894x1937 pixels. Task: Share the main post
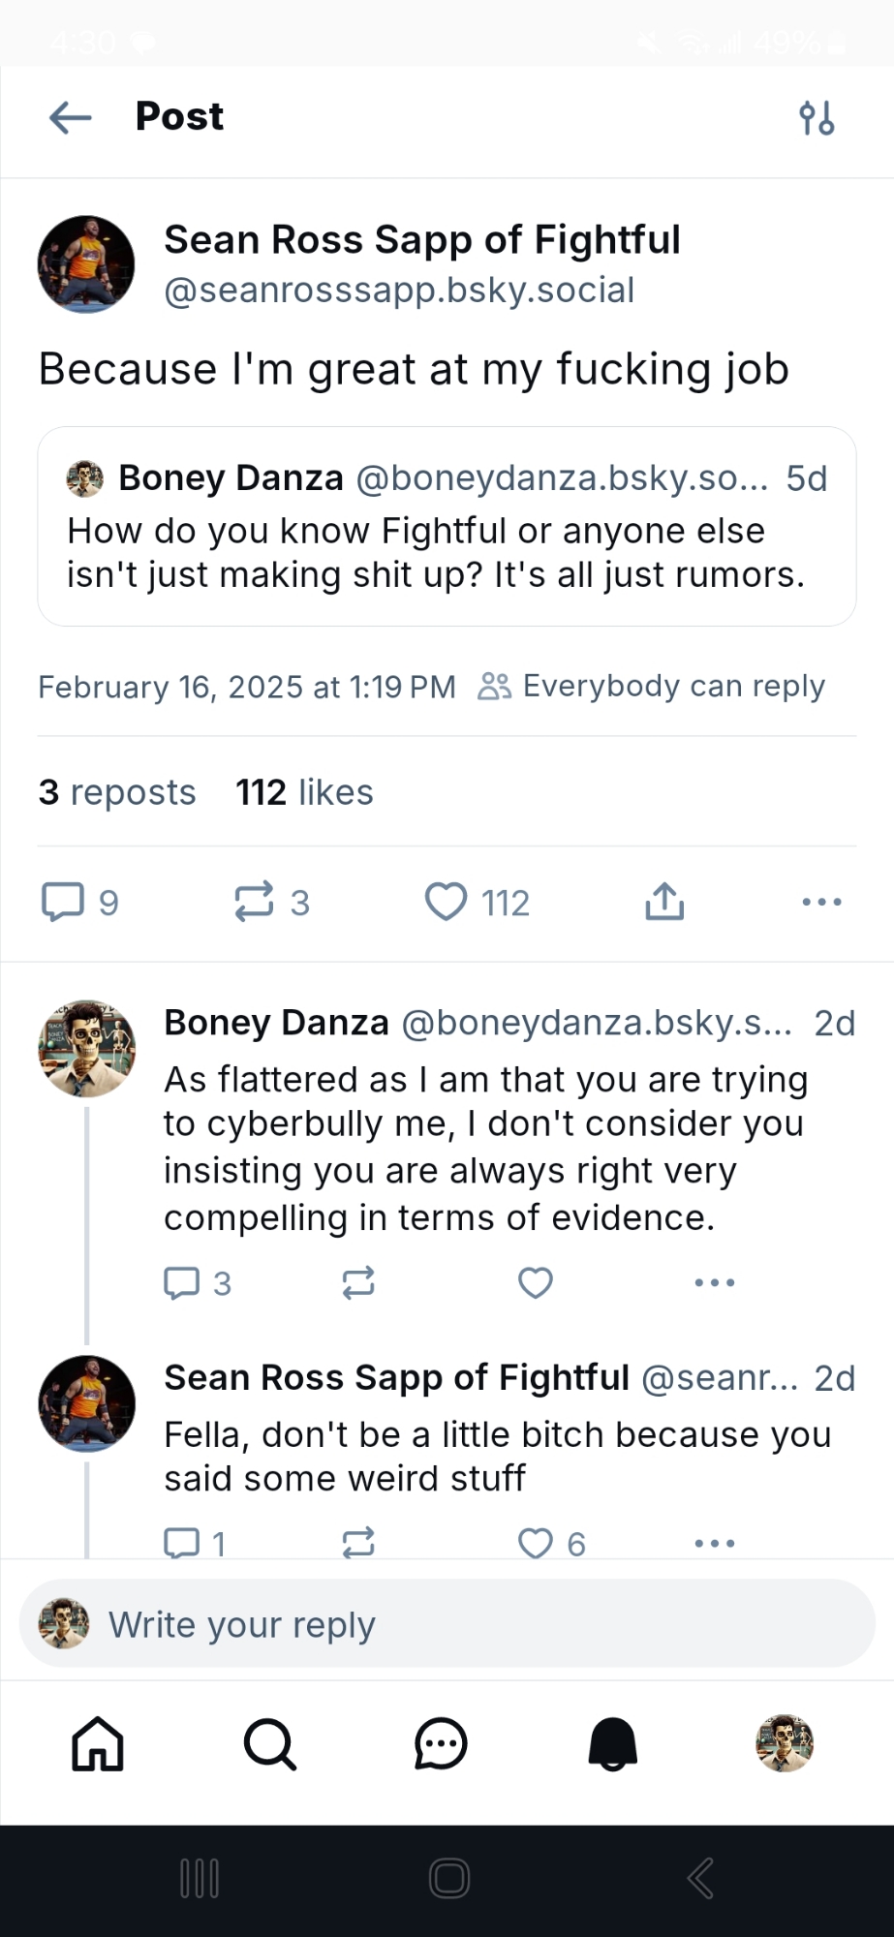[x=664, y=902]
